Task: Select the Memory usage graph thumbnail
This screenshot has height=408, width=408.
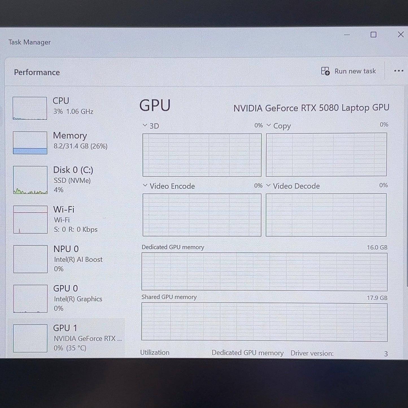Action: [x=30, y=143]
